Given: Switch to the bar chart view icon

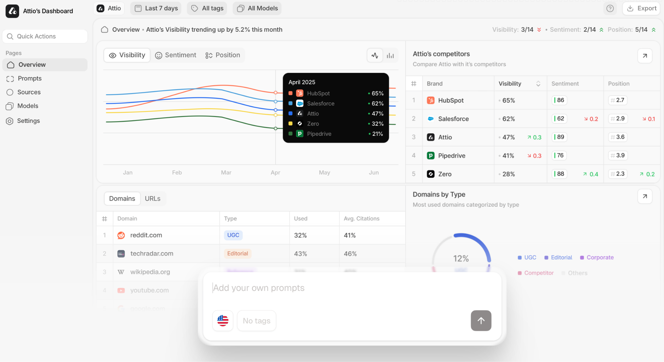Looking at the screenshot, I should 390,55.
